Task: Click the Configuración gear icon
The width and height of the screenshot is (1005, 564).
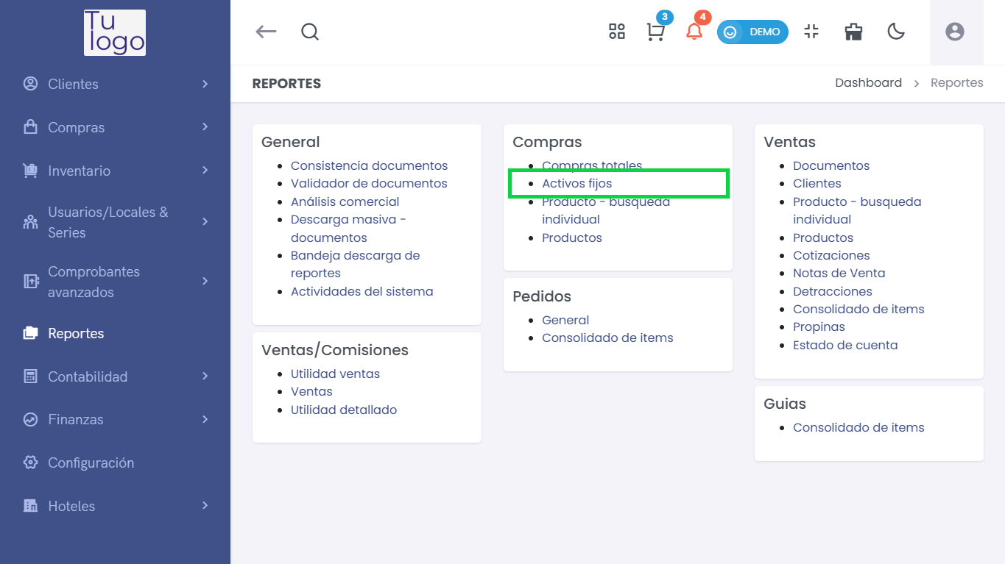Action: 30,463
